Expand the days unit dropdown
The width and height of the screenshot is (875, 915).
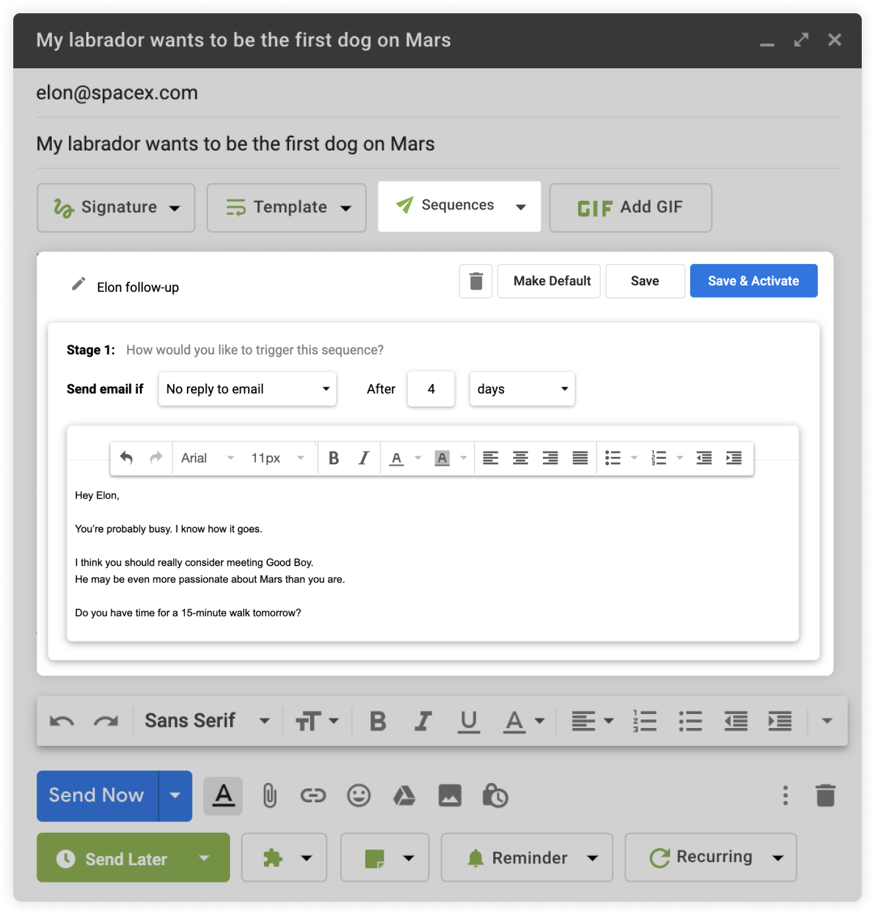[522, 389]
